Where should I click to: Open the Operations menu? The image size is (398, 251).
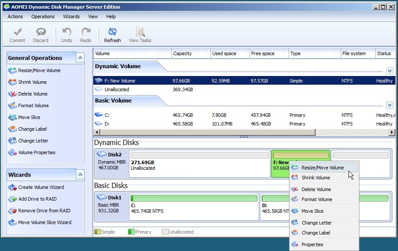pos(43,17)
